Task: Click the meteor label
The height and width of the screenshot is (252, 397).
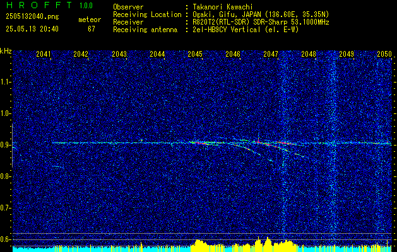Action: (x=90, y=20)
